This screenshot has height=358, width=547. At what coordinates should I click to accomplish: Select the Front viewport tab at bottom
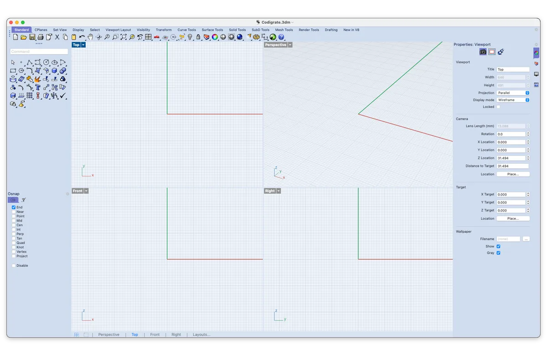click(x=155, y=335)
